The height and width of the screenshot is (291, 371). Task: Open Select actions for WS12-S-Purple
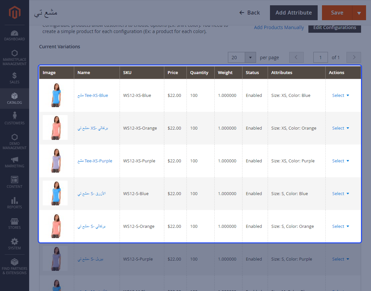pyautogui.click(x=341, y=259)
